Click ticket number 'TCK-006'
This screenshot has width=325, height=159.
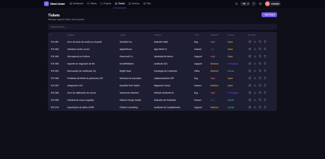click(x=55, y=78)
